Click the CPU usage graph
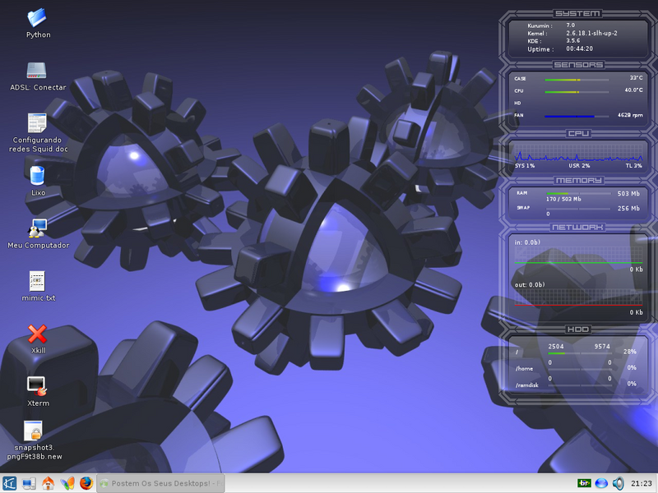 pyautogui.click(x=578, y=154)
